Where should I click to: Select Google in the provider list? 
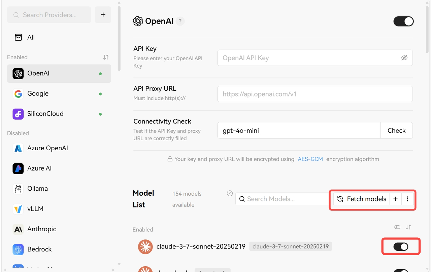[38, 93]
